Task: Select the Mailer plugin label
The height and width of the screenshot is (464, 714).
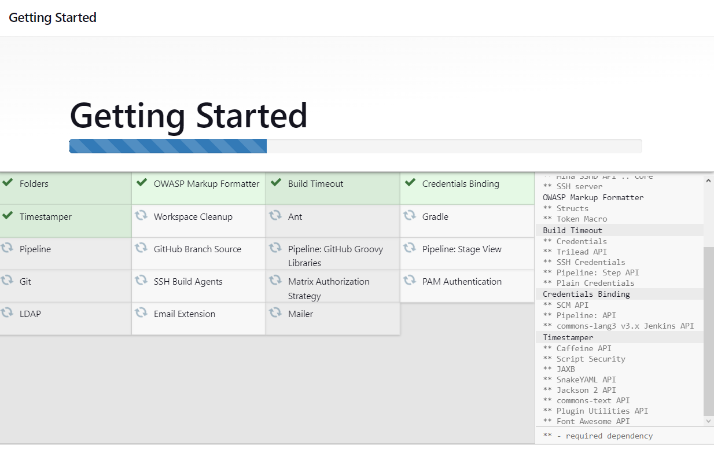Action: (x=300, y=314)
